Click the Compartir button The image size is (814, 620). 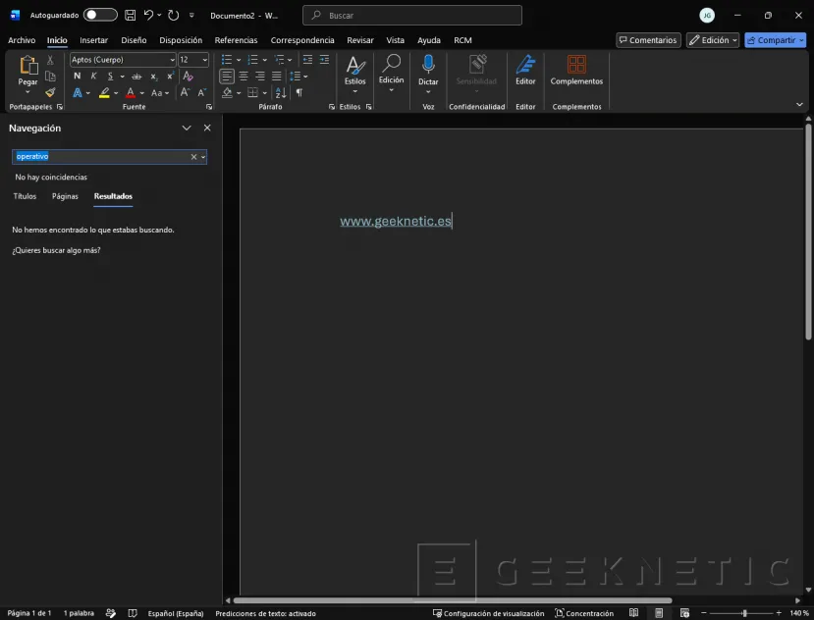775,40
